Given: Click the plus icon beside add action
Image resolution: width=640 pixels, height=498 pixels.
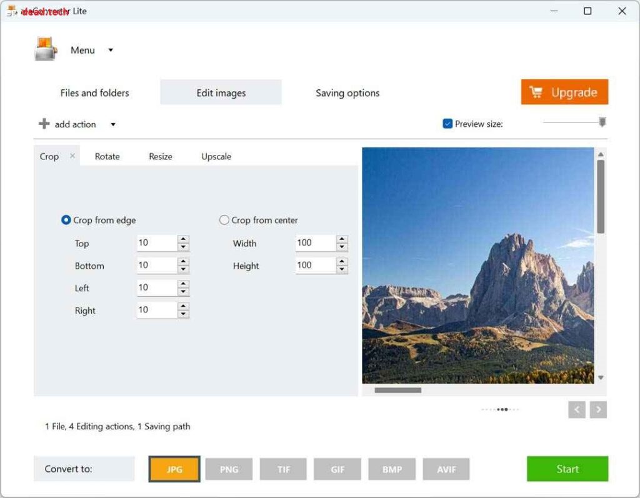Looking at the screenshot, I should click(44, 124).
